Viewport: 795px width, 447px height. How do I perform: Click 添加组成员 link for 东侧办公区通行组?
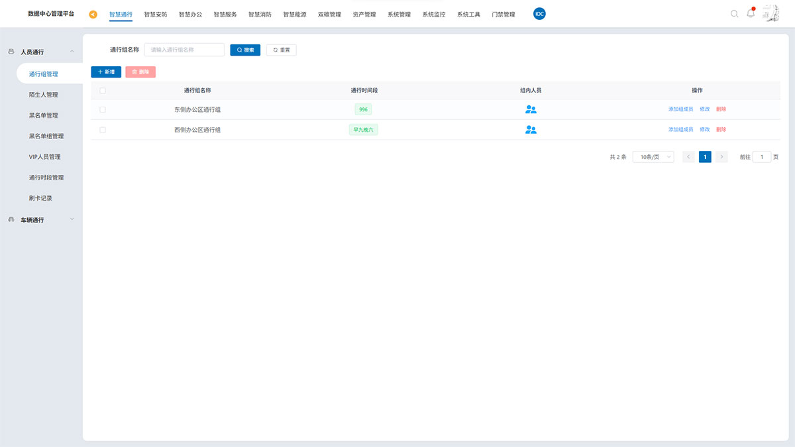pyautogui.click(x=680, y=110)
